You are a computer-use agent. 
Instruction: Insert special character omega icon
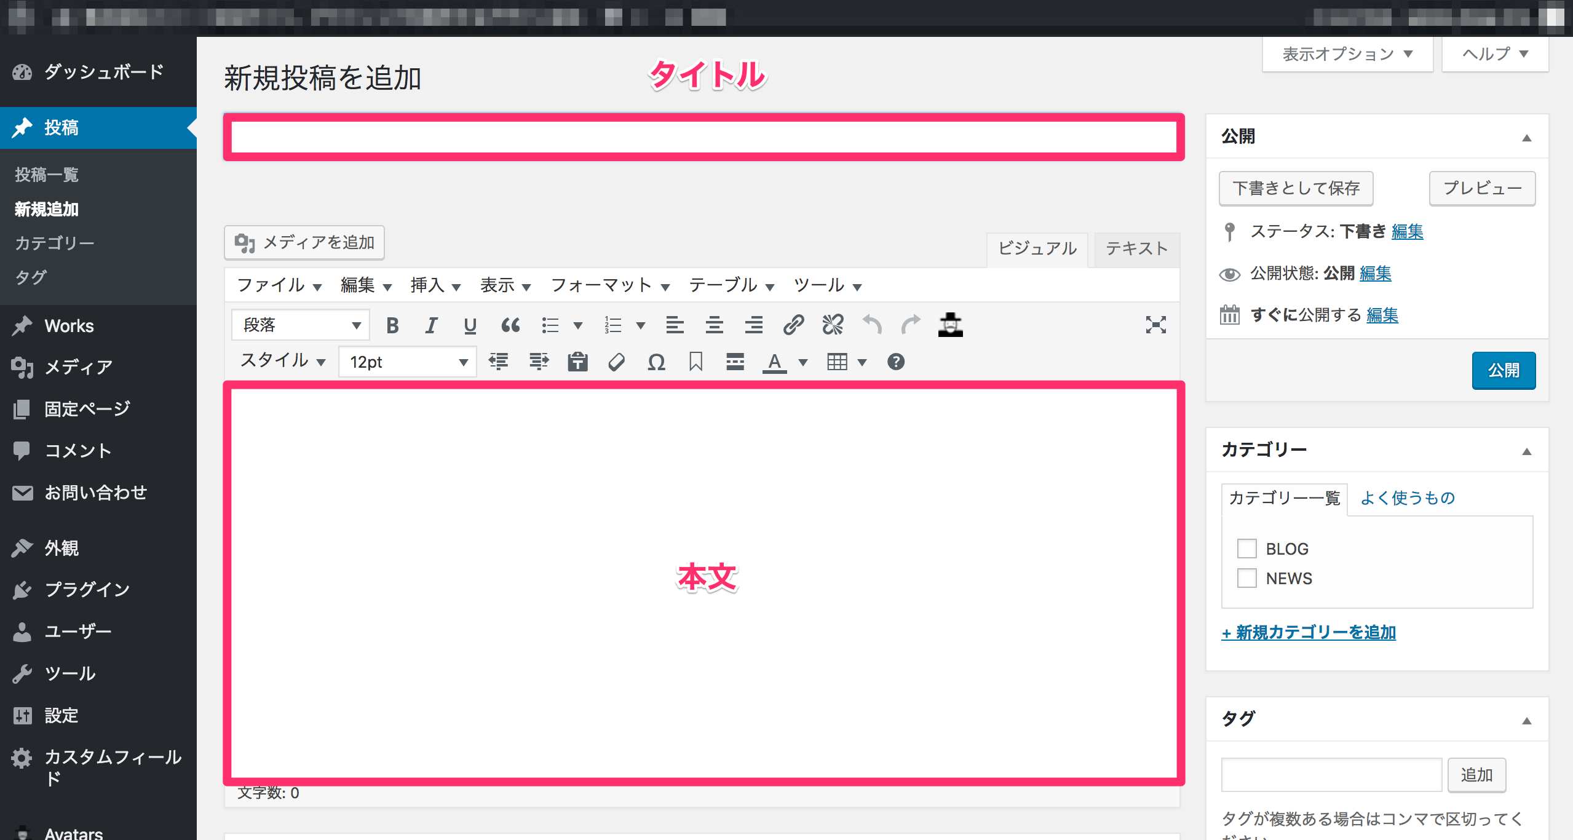pyautogui.click(x=656, y=362)
